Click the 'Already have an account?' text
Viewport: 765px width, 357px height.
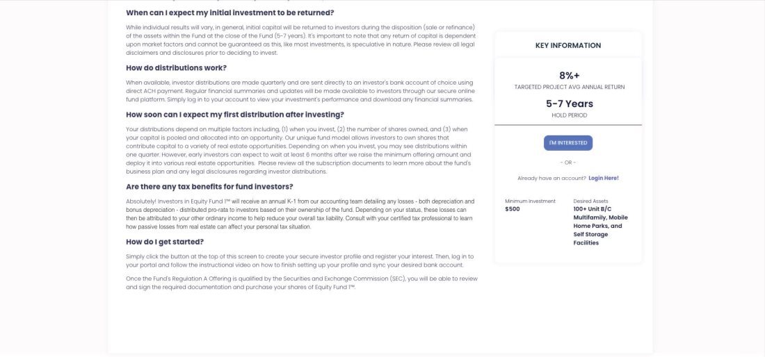[x=551, y=178]
